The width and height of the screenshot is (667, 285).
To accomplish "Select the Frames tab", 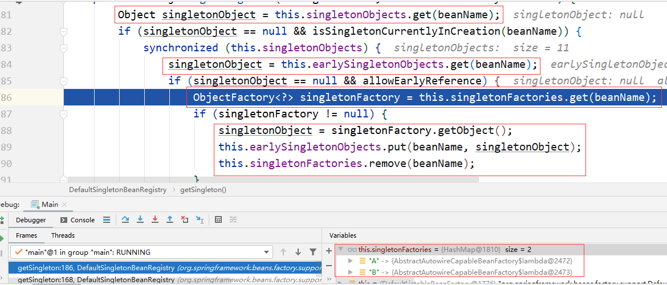I will pos(26,235).
